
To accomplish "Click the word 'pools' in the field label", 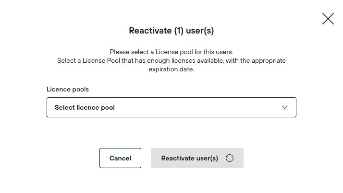I will 80,89.
